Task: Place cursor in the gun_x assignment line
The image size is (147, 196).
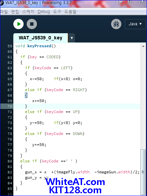Action: (82, 172)
